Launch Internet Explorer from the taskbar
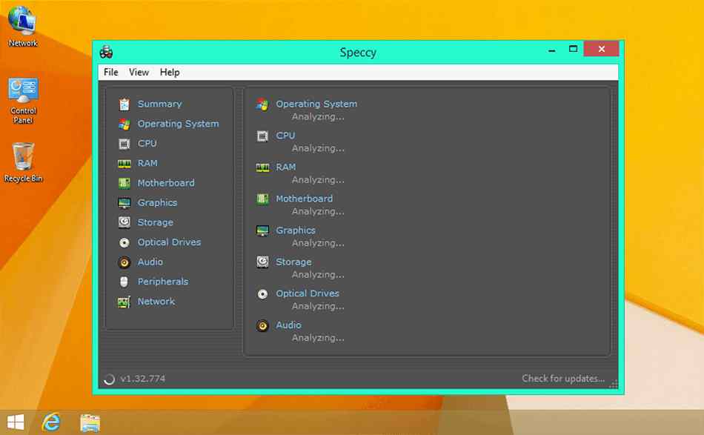 51,422
